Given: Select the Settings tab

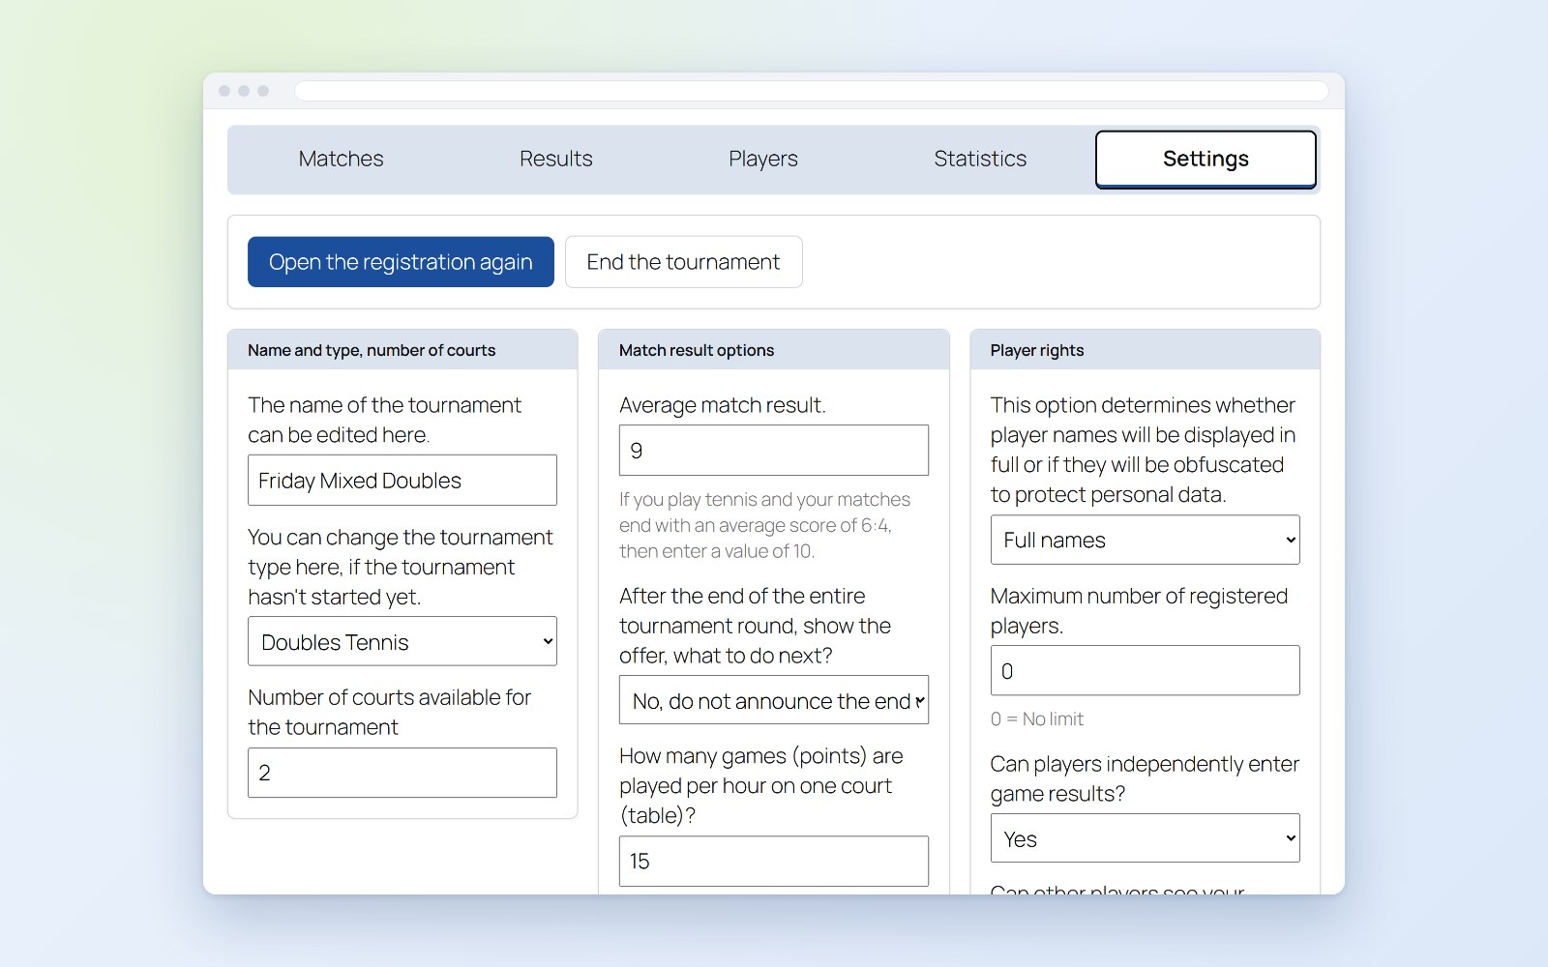Looking at the screenshot, I should (1206, 159).
